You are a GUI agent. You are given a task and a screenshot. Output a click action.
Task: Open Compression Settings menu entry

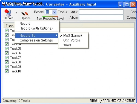pos(36,40)
